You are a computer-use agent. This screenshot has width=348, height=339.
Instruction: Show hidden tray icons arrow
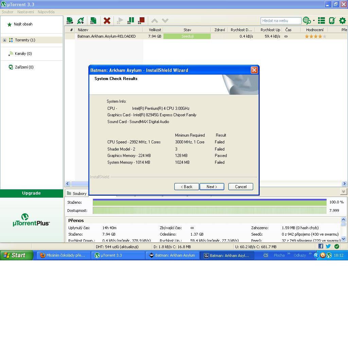pyautogui.click(x=316, y=255)
